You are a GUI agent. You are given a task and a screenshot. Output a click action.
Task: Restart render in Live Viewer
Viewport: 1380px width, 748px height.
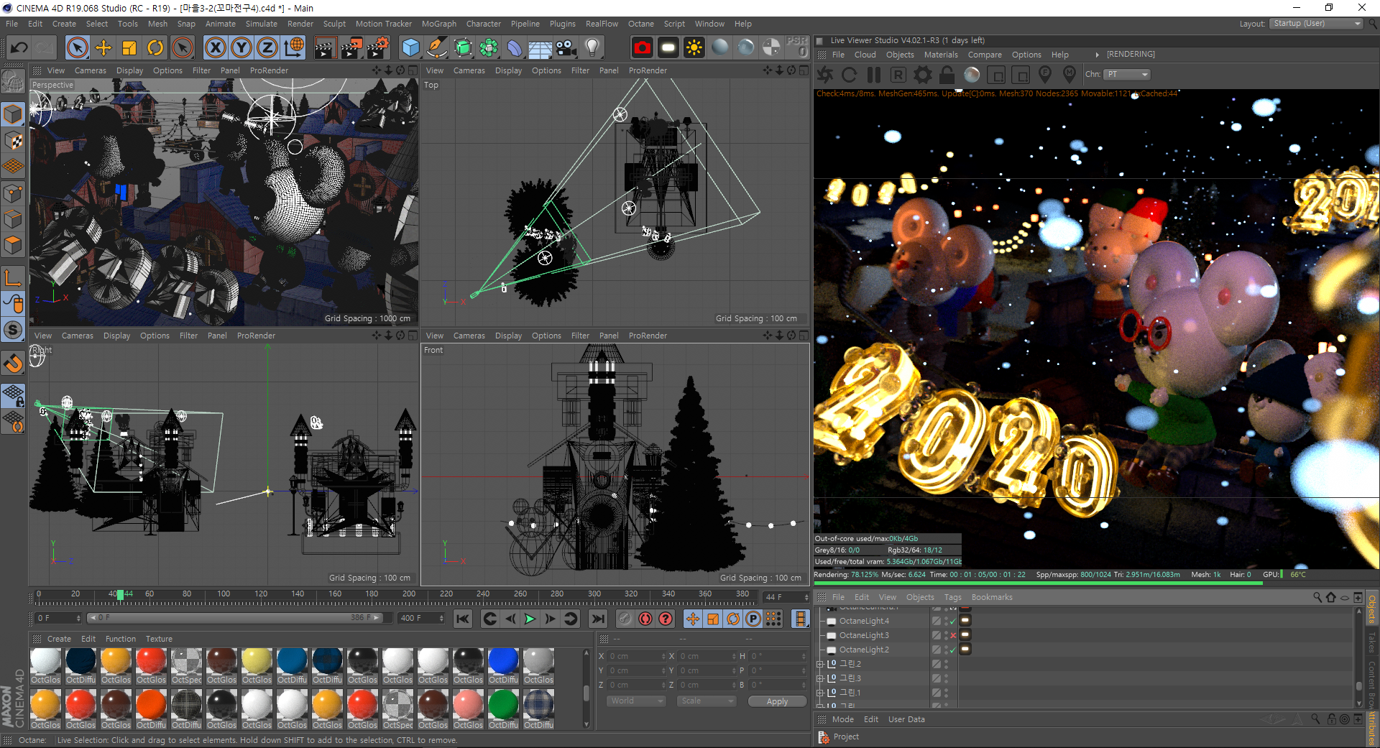pos(850,75)
